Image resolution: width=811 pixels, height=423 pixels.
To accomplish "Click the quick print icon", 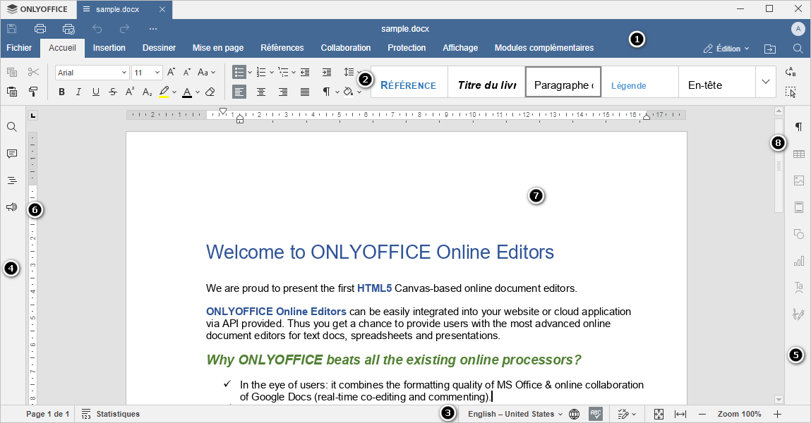I will [x=68, y=29].
